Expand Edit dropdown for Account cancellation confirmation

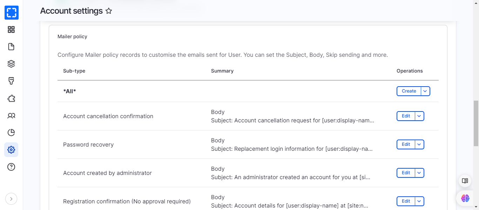pos(419,116)
